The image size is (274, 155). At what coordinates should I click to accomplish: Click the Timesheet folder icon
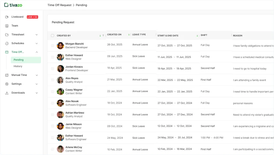(x=7, y=35)
